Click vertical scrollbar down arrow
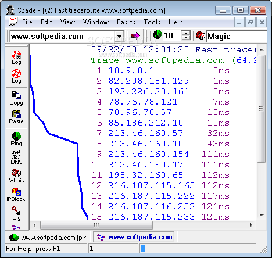272x258 pixels. point(262,216)
